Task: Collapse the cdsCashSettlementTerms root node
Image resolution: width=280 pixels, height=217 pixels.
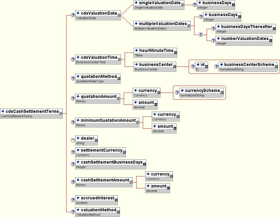Action: click(61, 113)
